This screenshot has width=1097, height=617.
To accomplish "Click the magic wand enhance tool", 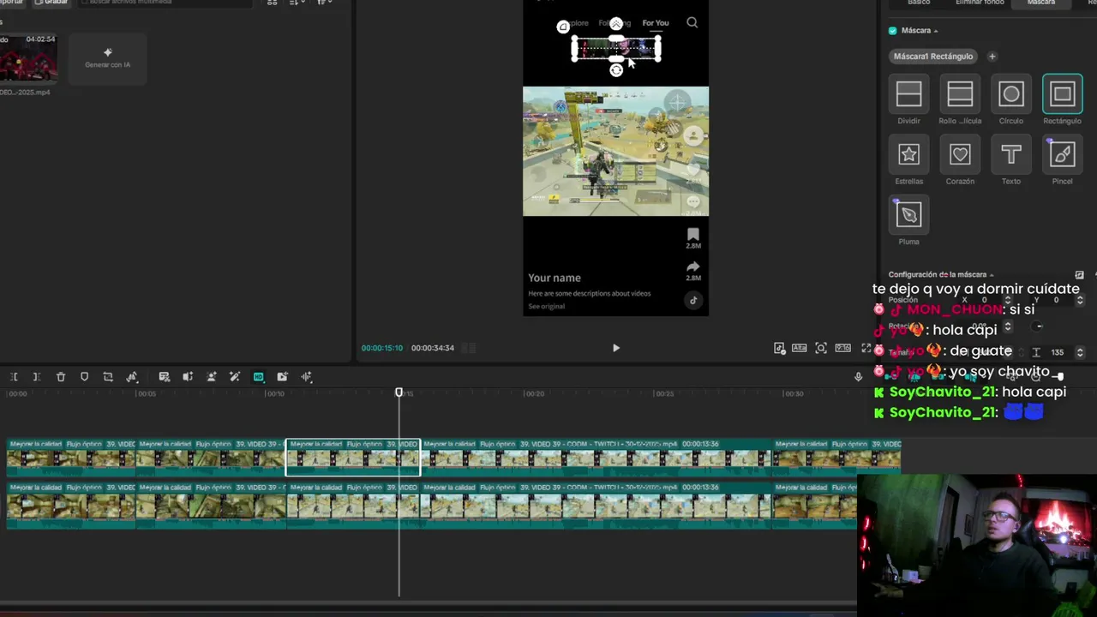I will tap(235, 377).
